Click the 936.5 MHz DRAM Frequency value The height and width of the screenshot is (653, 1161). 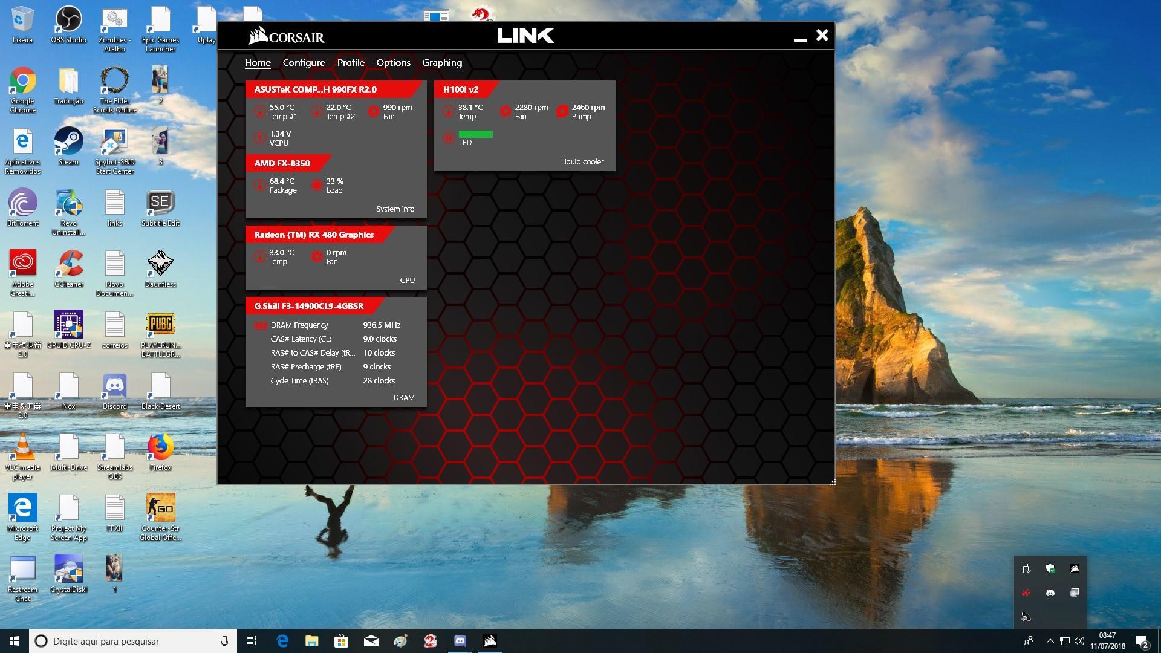pos(382,325)
